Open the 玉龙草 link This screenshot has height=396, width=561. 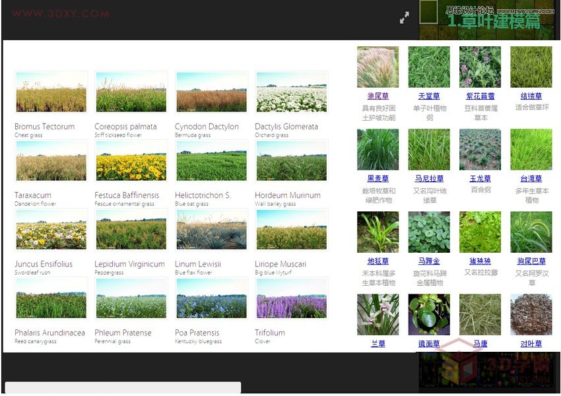tap(480, 177)
